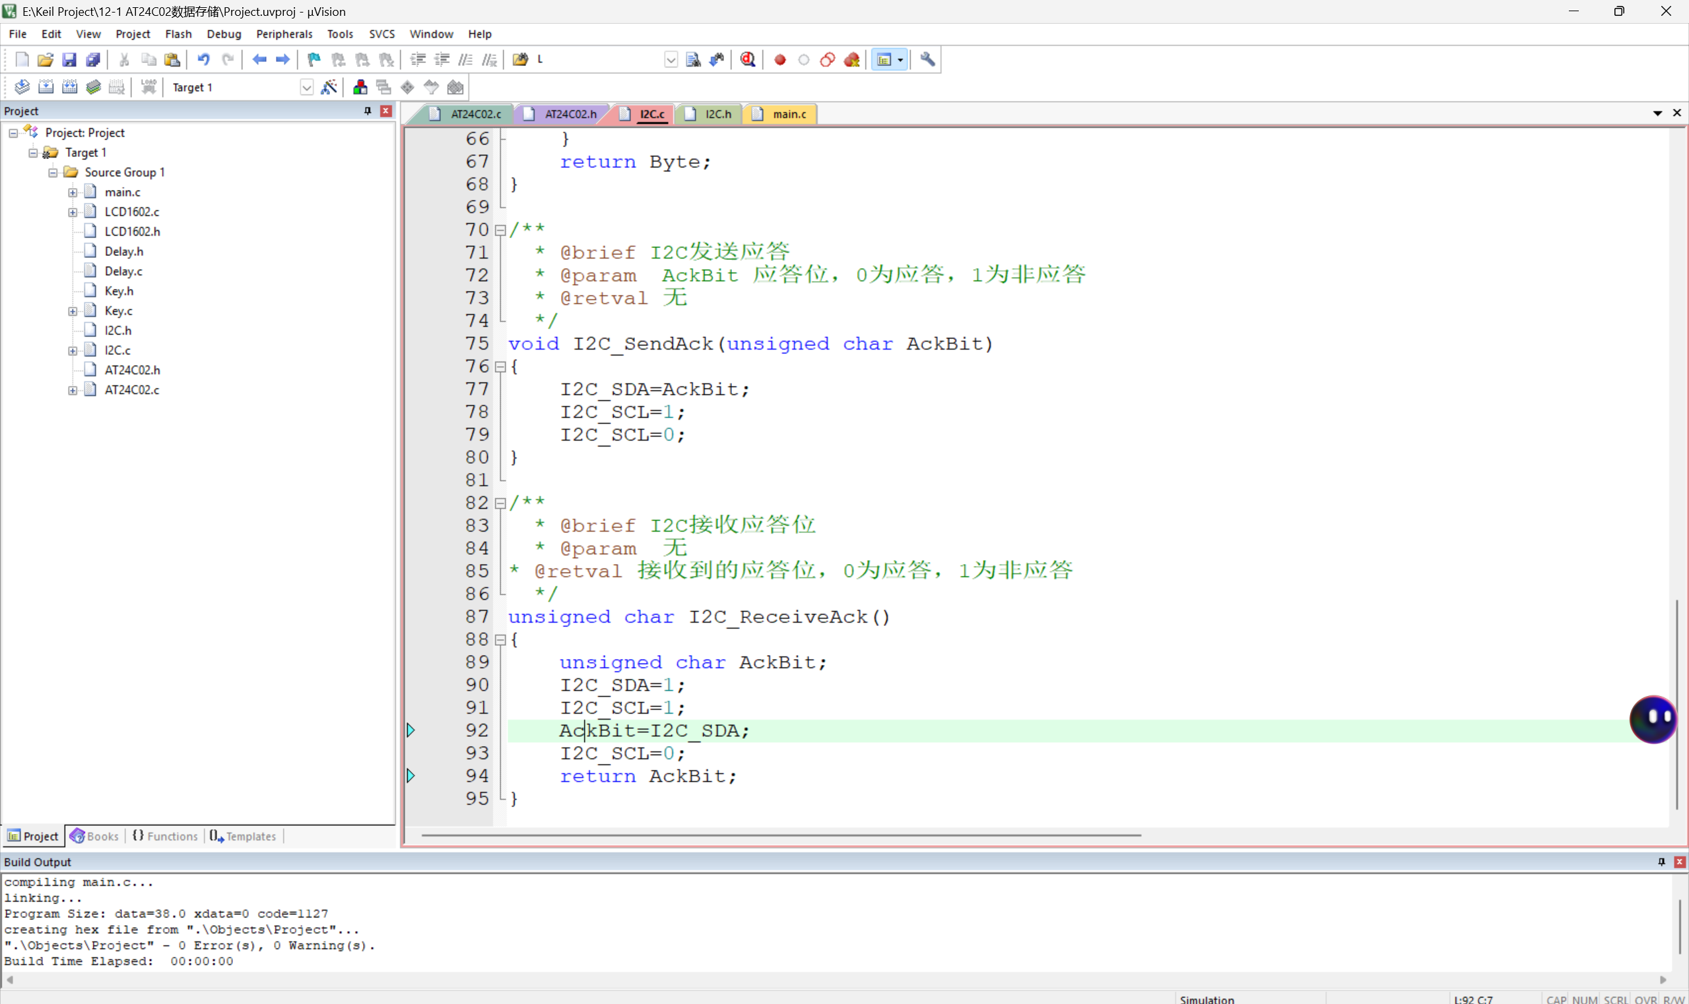
Task: Open Configuration wrench icon
Action: pyautogui.click(x=927, y=59)
